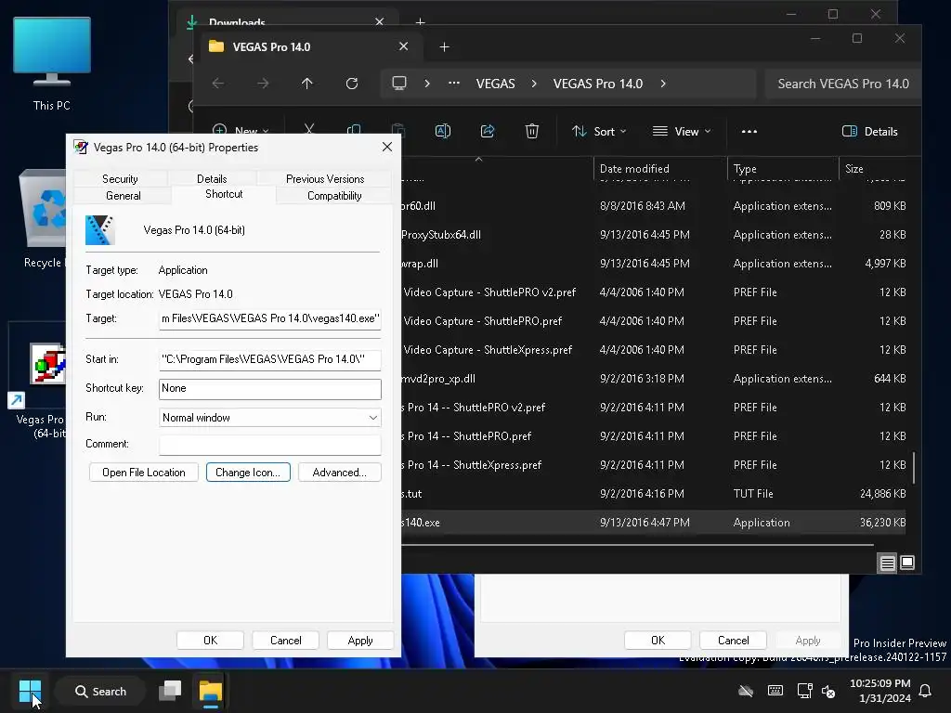Close the Vegas Pro Properties dialog
The height and width of the screenshot is (713, 951).
(x=387, y=148)
